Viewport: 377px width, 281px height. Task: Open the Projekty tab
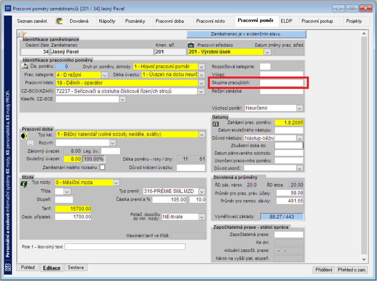[354, 21]
